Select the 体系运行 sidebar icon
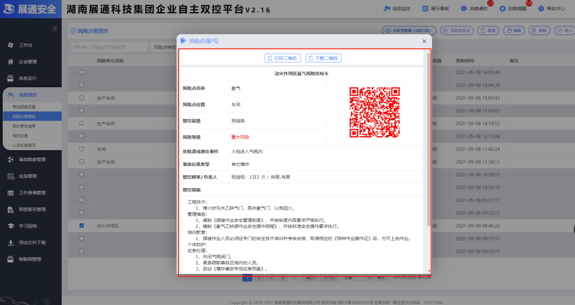This screenshot has width=575, height=305. click(x=11, y=78)
